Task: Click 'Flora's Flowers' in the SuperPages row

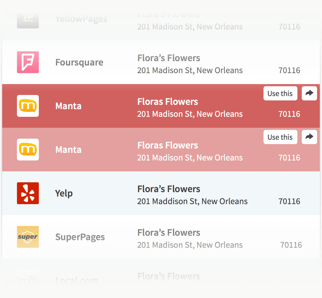Action: pos(169,233)
